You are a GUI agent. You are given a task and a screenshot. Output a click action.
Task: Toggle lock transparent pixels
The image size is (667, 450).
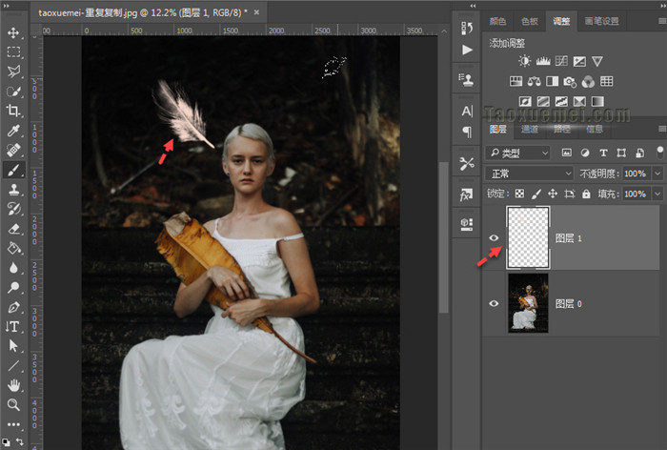pos(519,194)
